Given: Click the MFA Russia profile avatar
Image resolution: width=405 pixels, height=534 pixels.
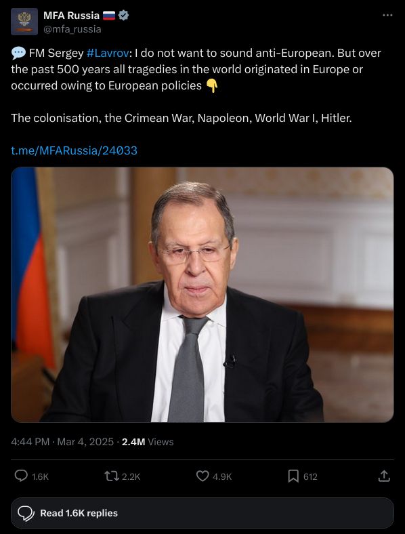Looking at the screenshot, I should (24, 22).
